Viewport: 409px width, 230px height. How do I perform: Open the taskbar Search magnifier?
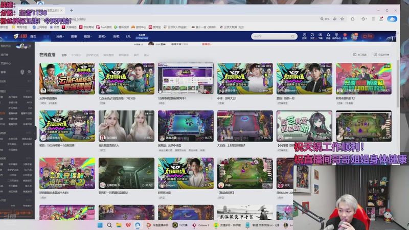coord(109,225)
